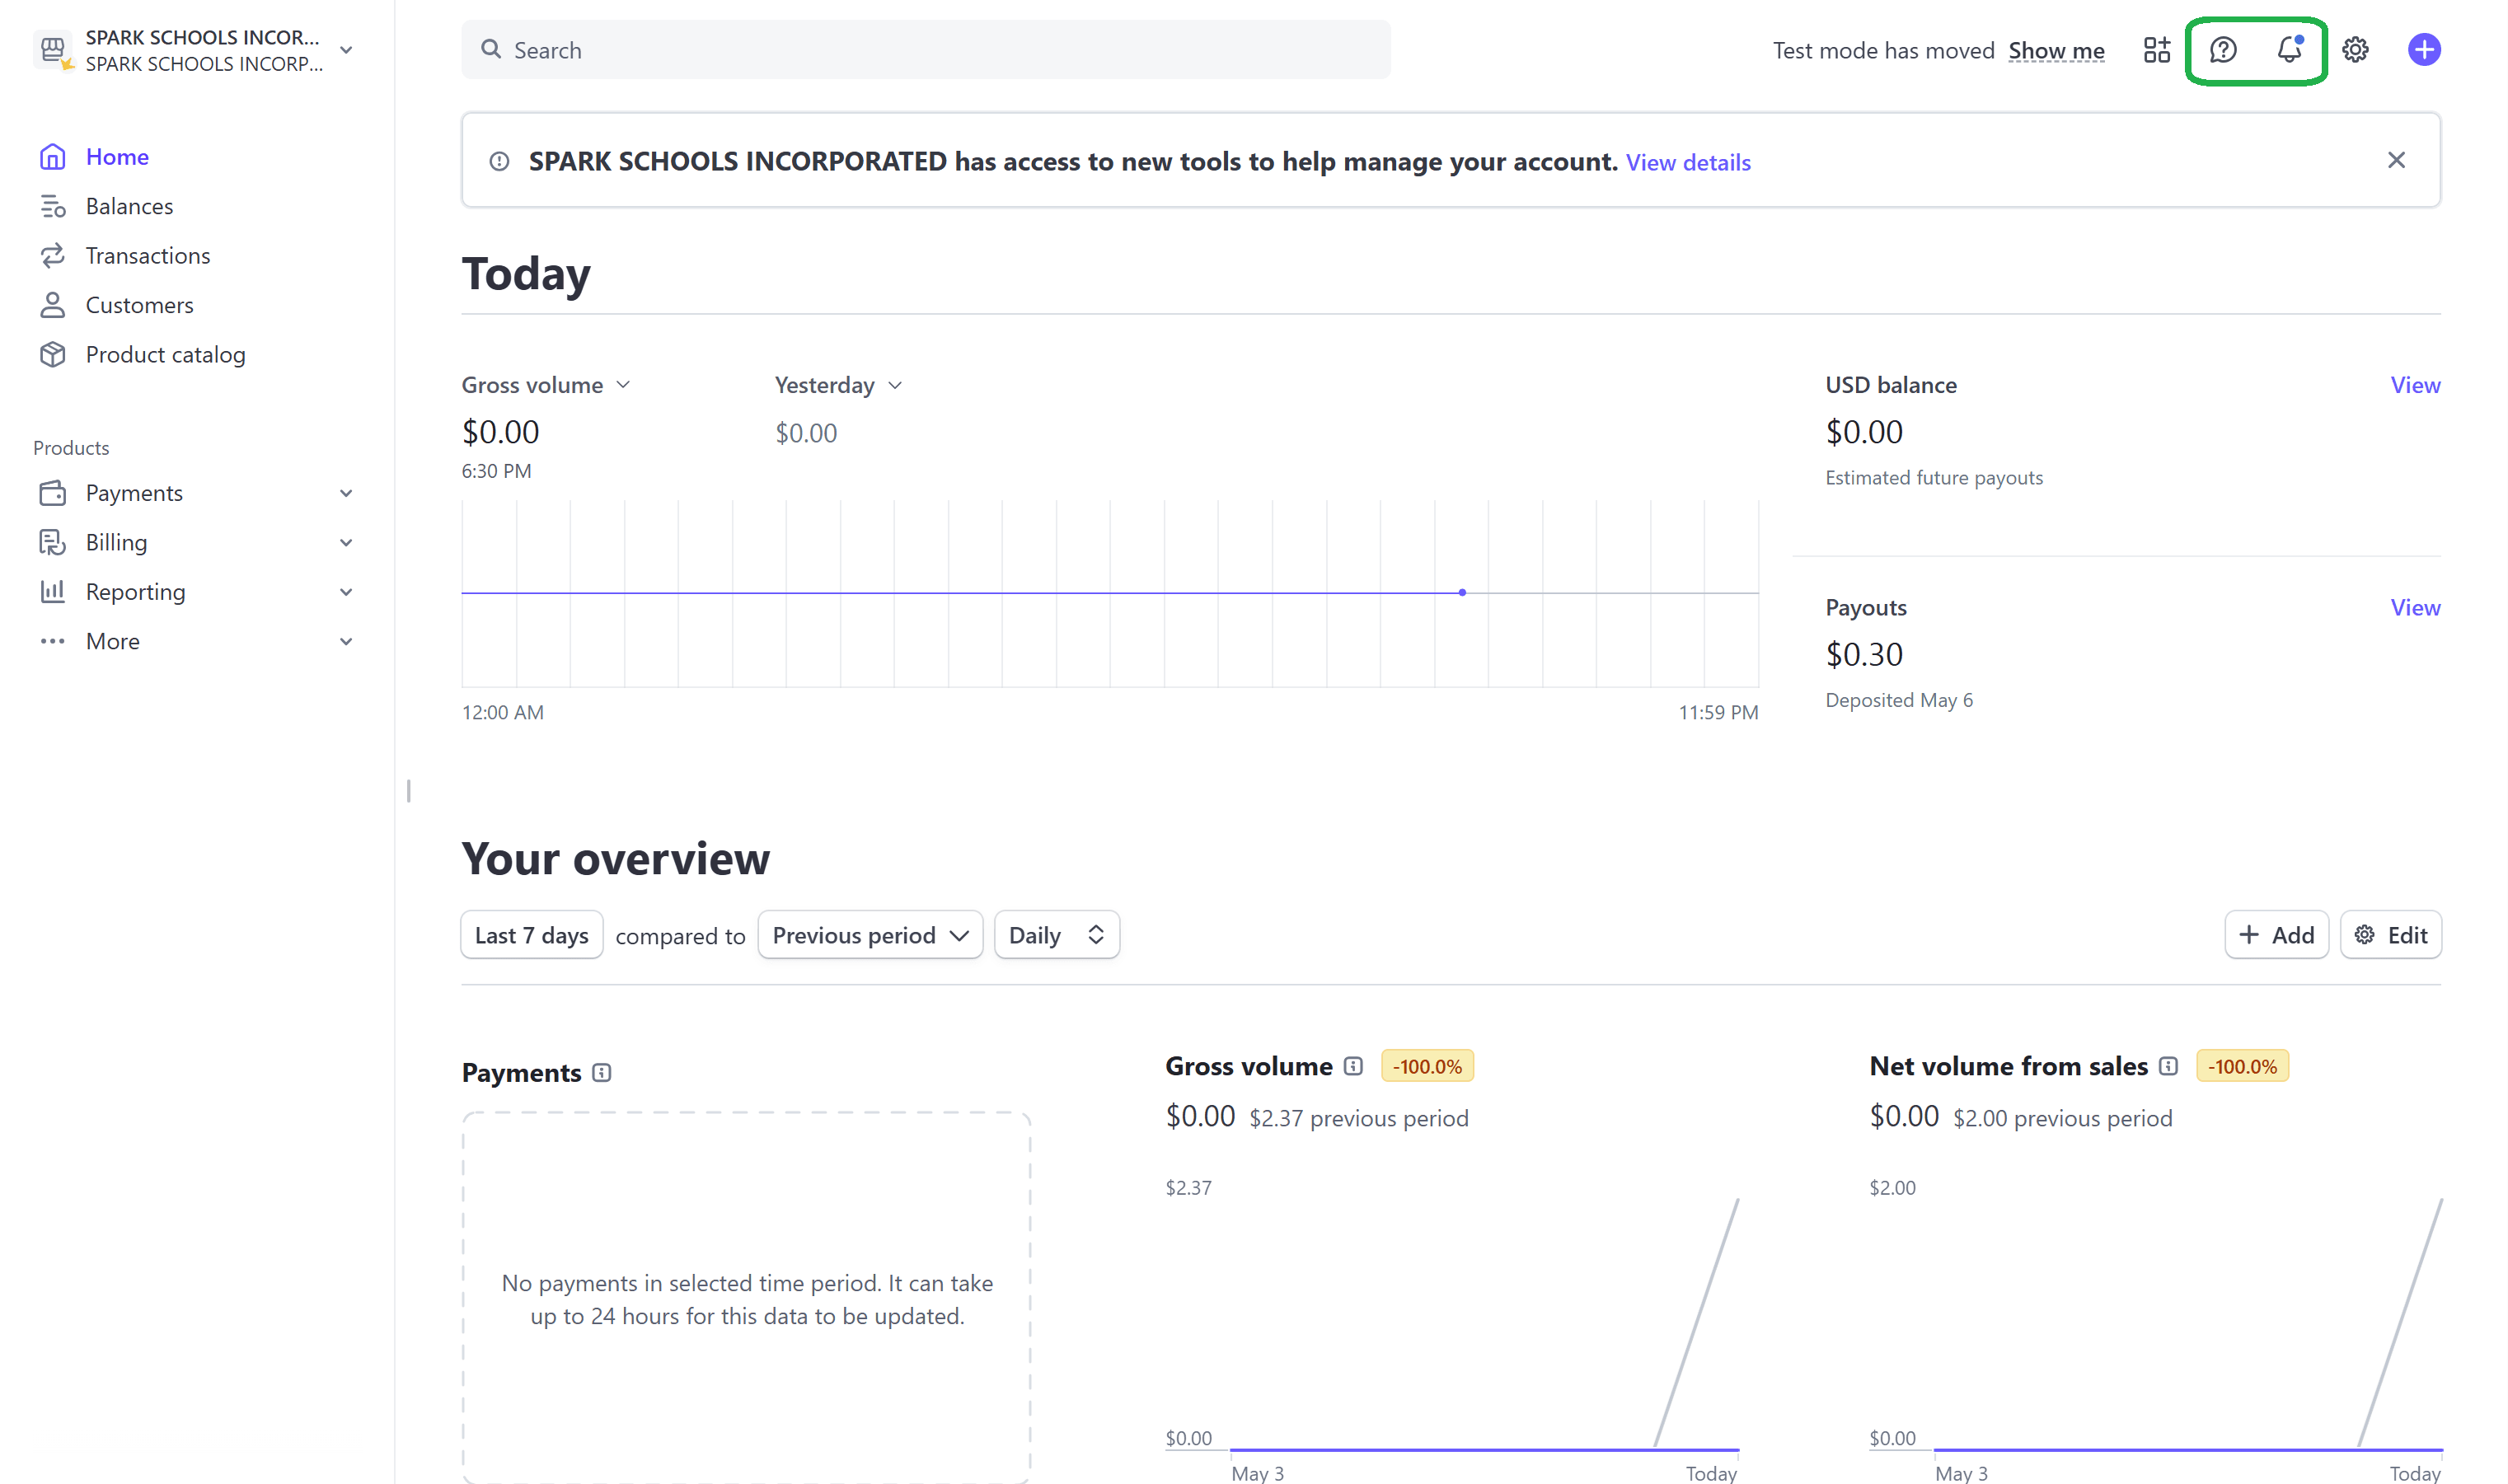Click the purple plus create button
This screenshot has width=2508, height=1484.
pos(2423,50)
